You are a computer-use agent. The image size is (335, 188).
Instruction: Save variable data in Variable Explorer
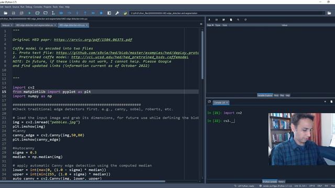(216, 20)
